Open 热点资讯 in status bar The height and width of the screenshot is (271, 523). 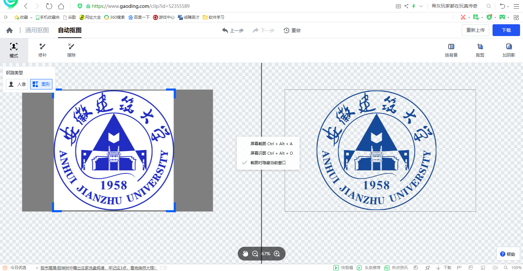coord(396,268)
